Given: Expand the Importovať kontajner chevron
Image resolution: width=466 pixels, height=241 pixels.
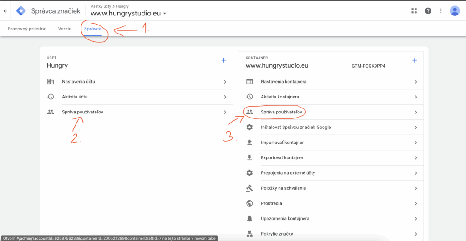Looking at the screenshot, I should [x=416, y=143].
